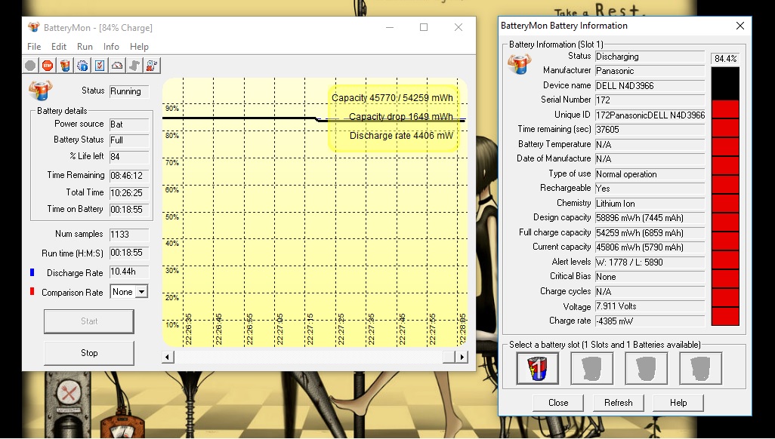Click the red Comparison Rate color marker
Screen dimensions: 775x439
pyautogui.click(x=32, y=291)
